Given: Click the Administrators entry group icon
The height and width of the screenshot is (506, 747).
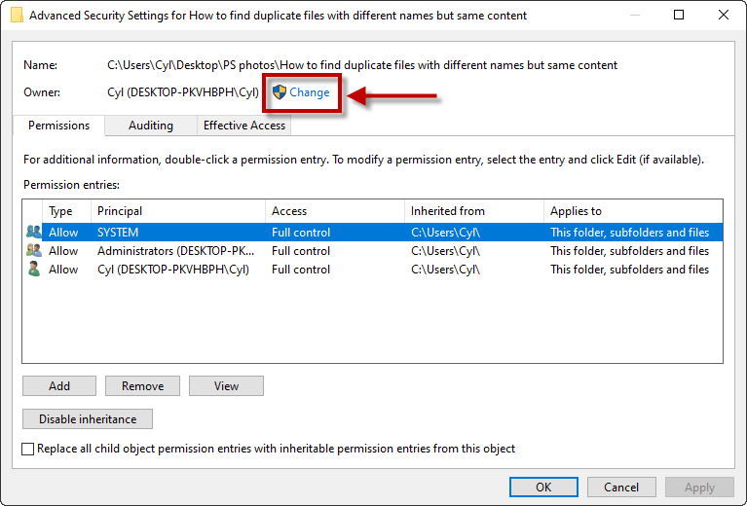Looking at the screenshot, I should tap(33, 250).
